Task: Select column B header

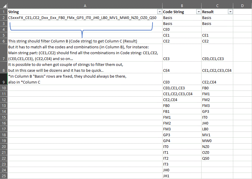Action: pyautogui.click(x=182, y=6)
